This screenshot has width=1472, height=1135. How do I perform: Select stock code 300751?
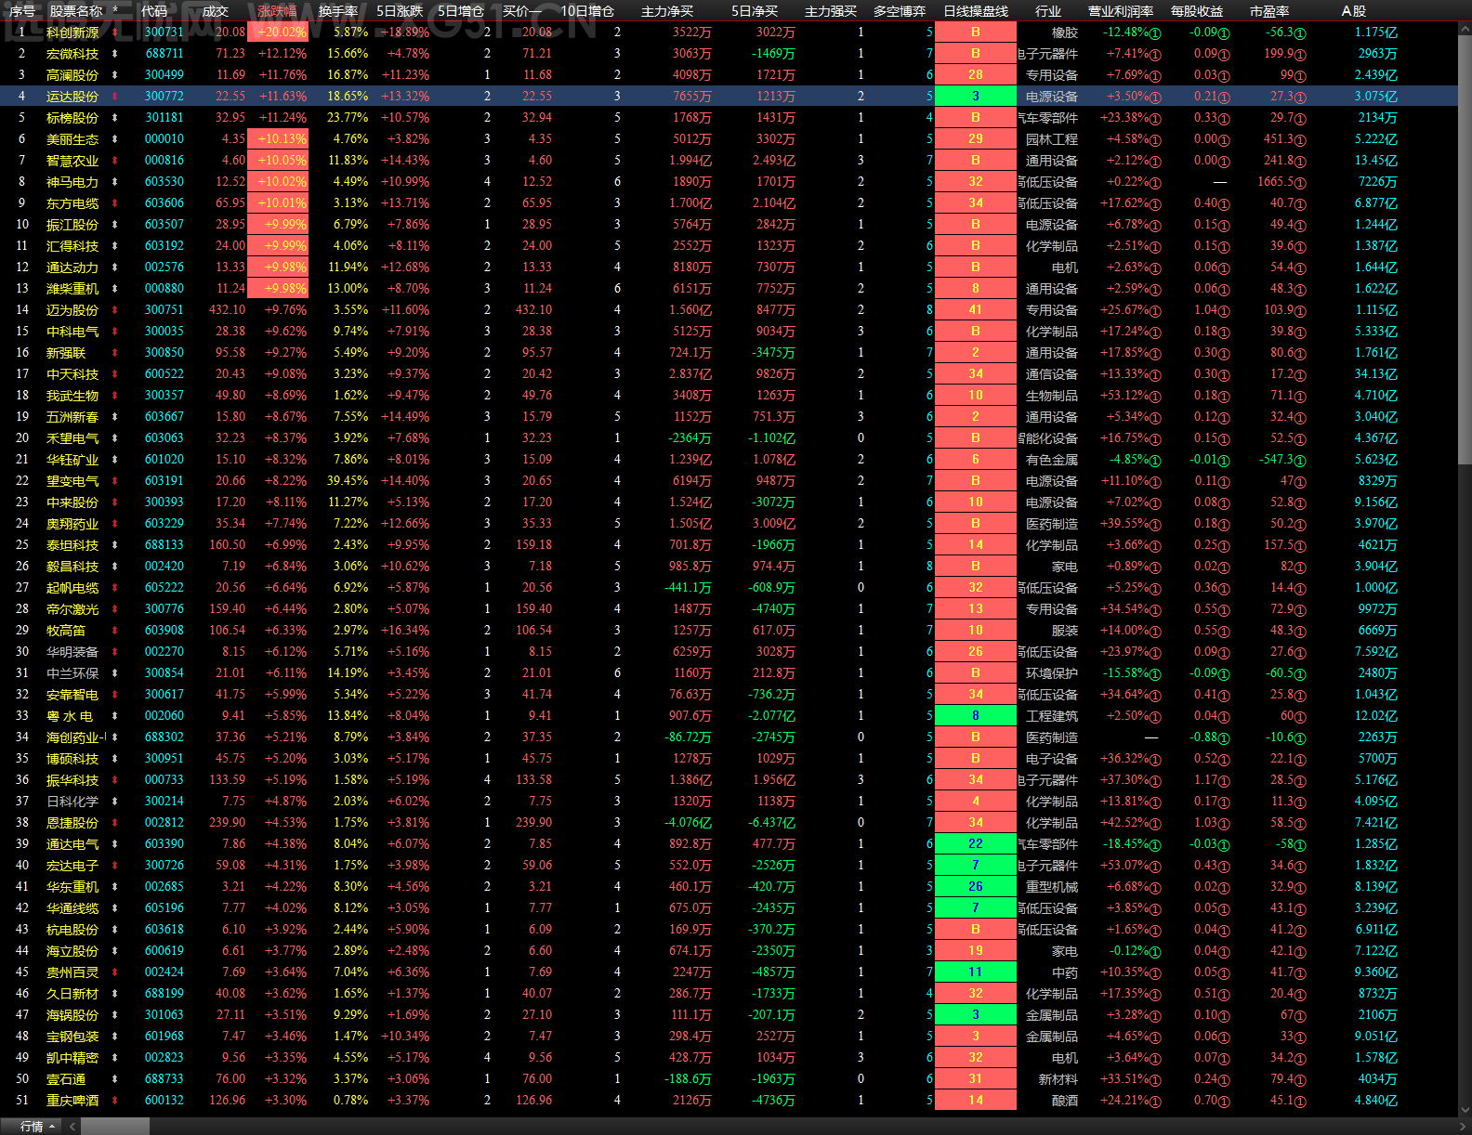pyautogui.click(x=164, y=310)
